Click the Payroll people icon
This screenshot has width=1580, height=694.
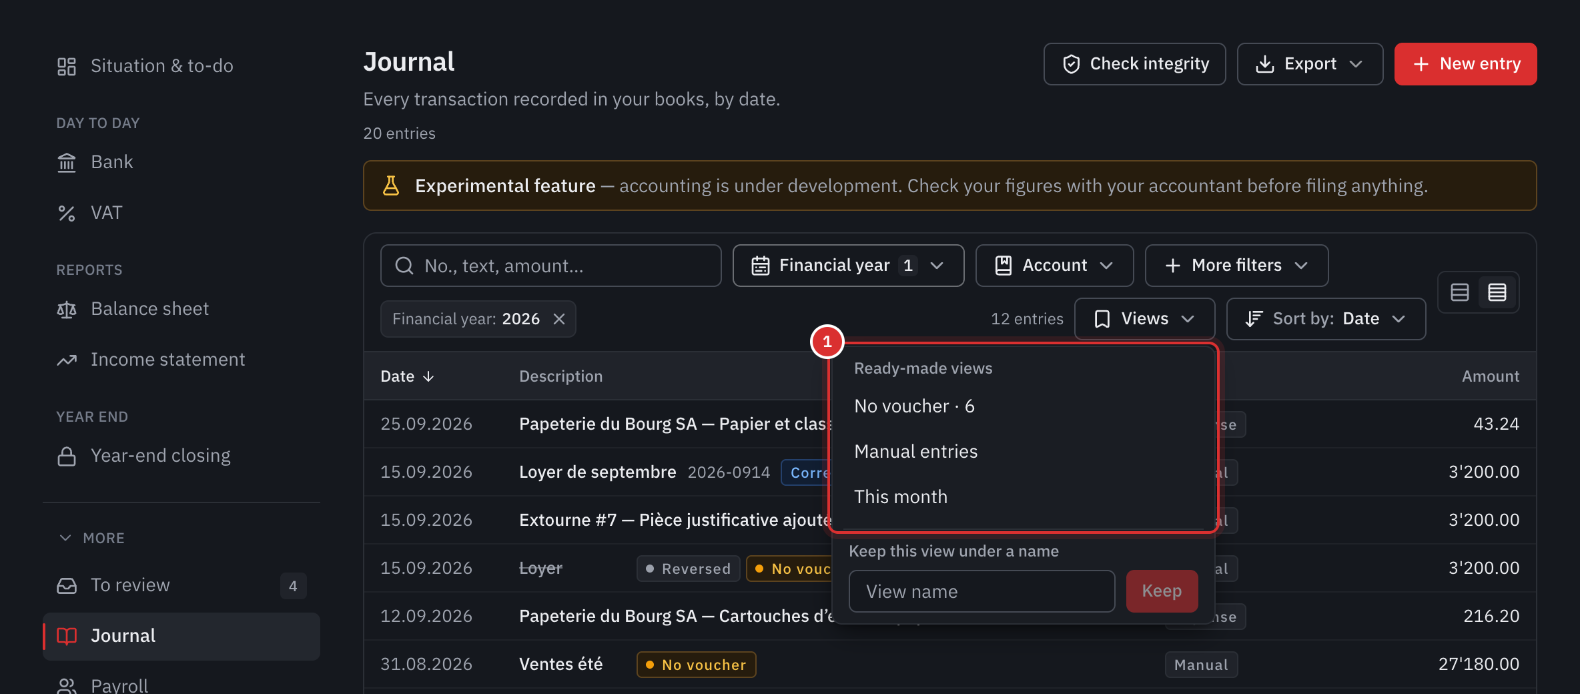click(x=67, y=685)
